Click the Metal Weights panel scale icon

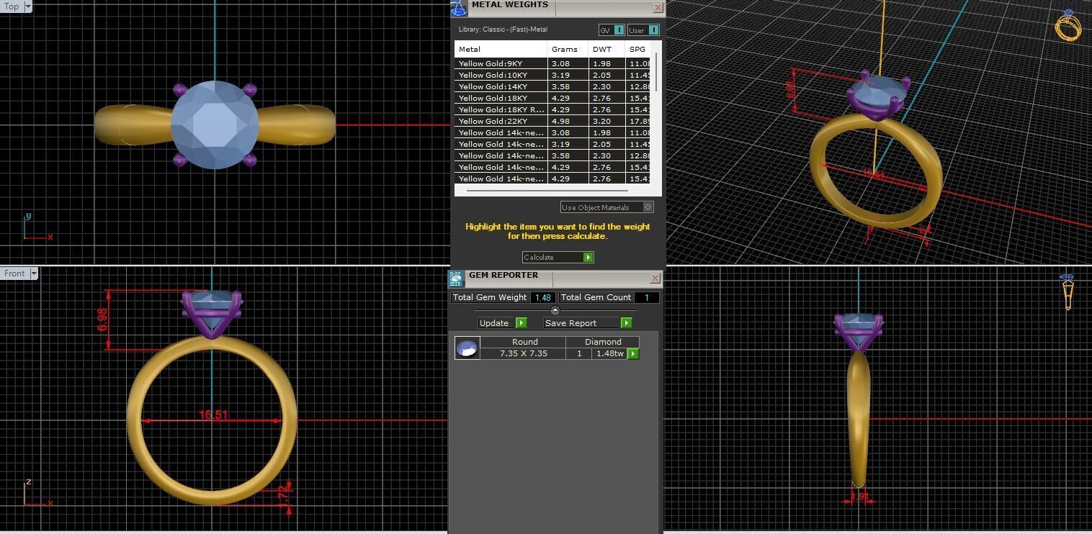[459, 8]
